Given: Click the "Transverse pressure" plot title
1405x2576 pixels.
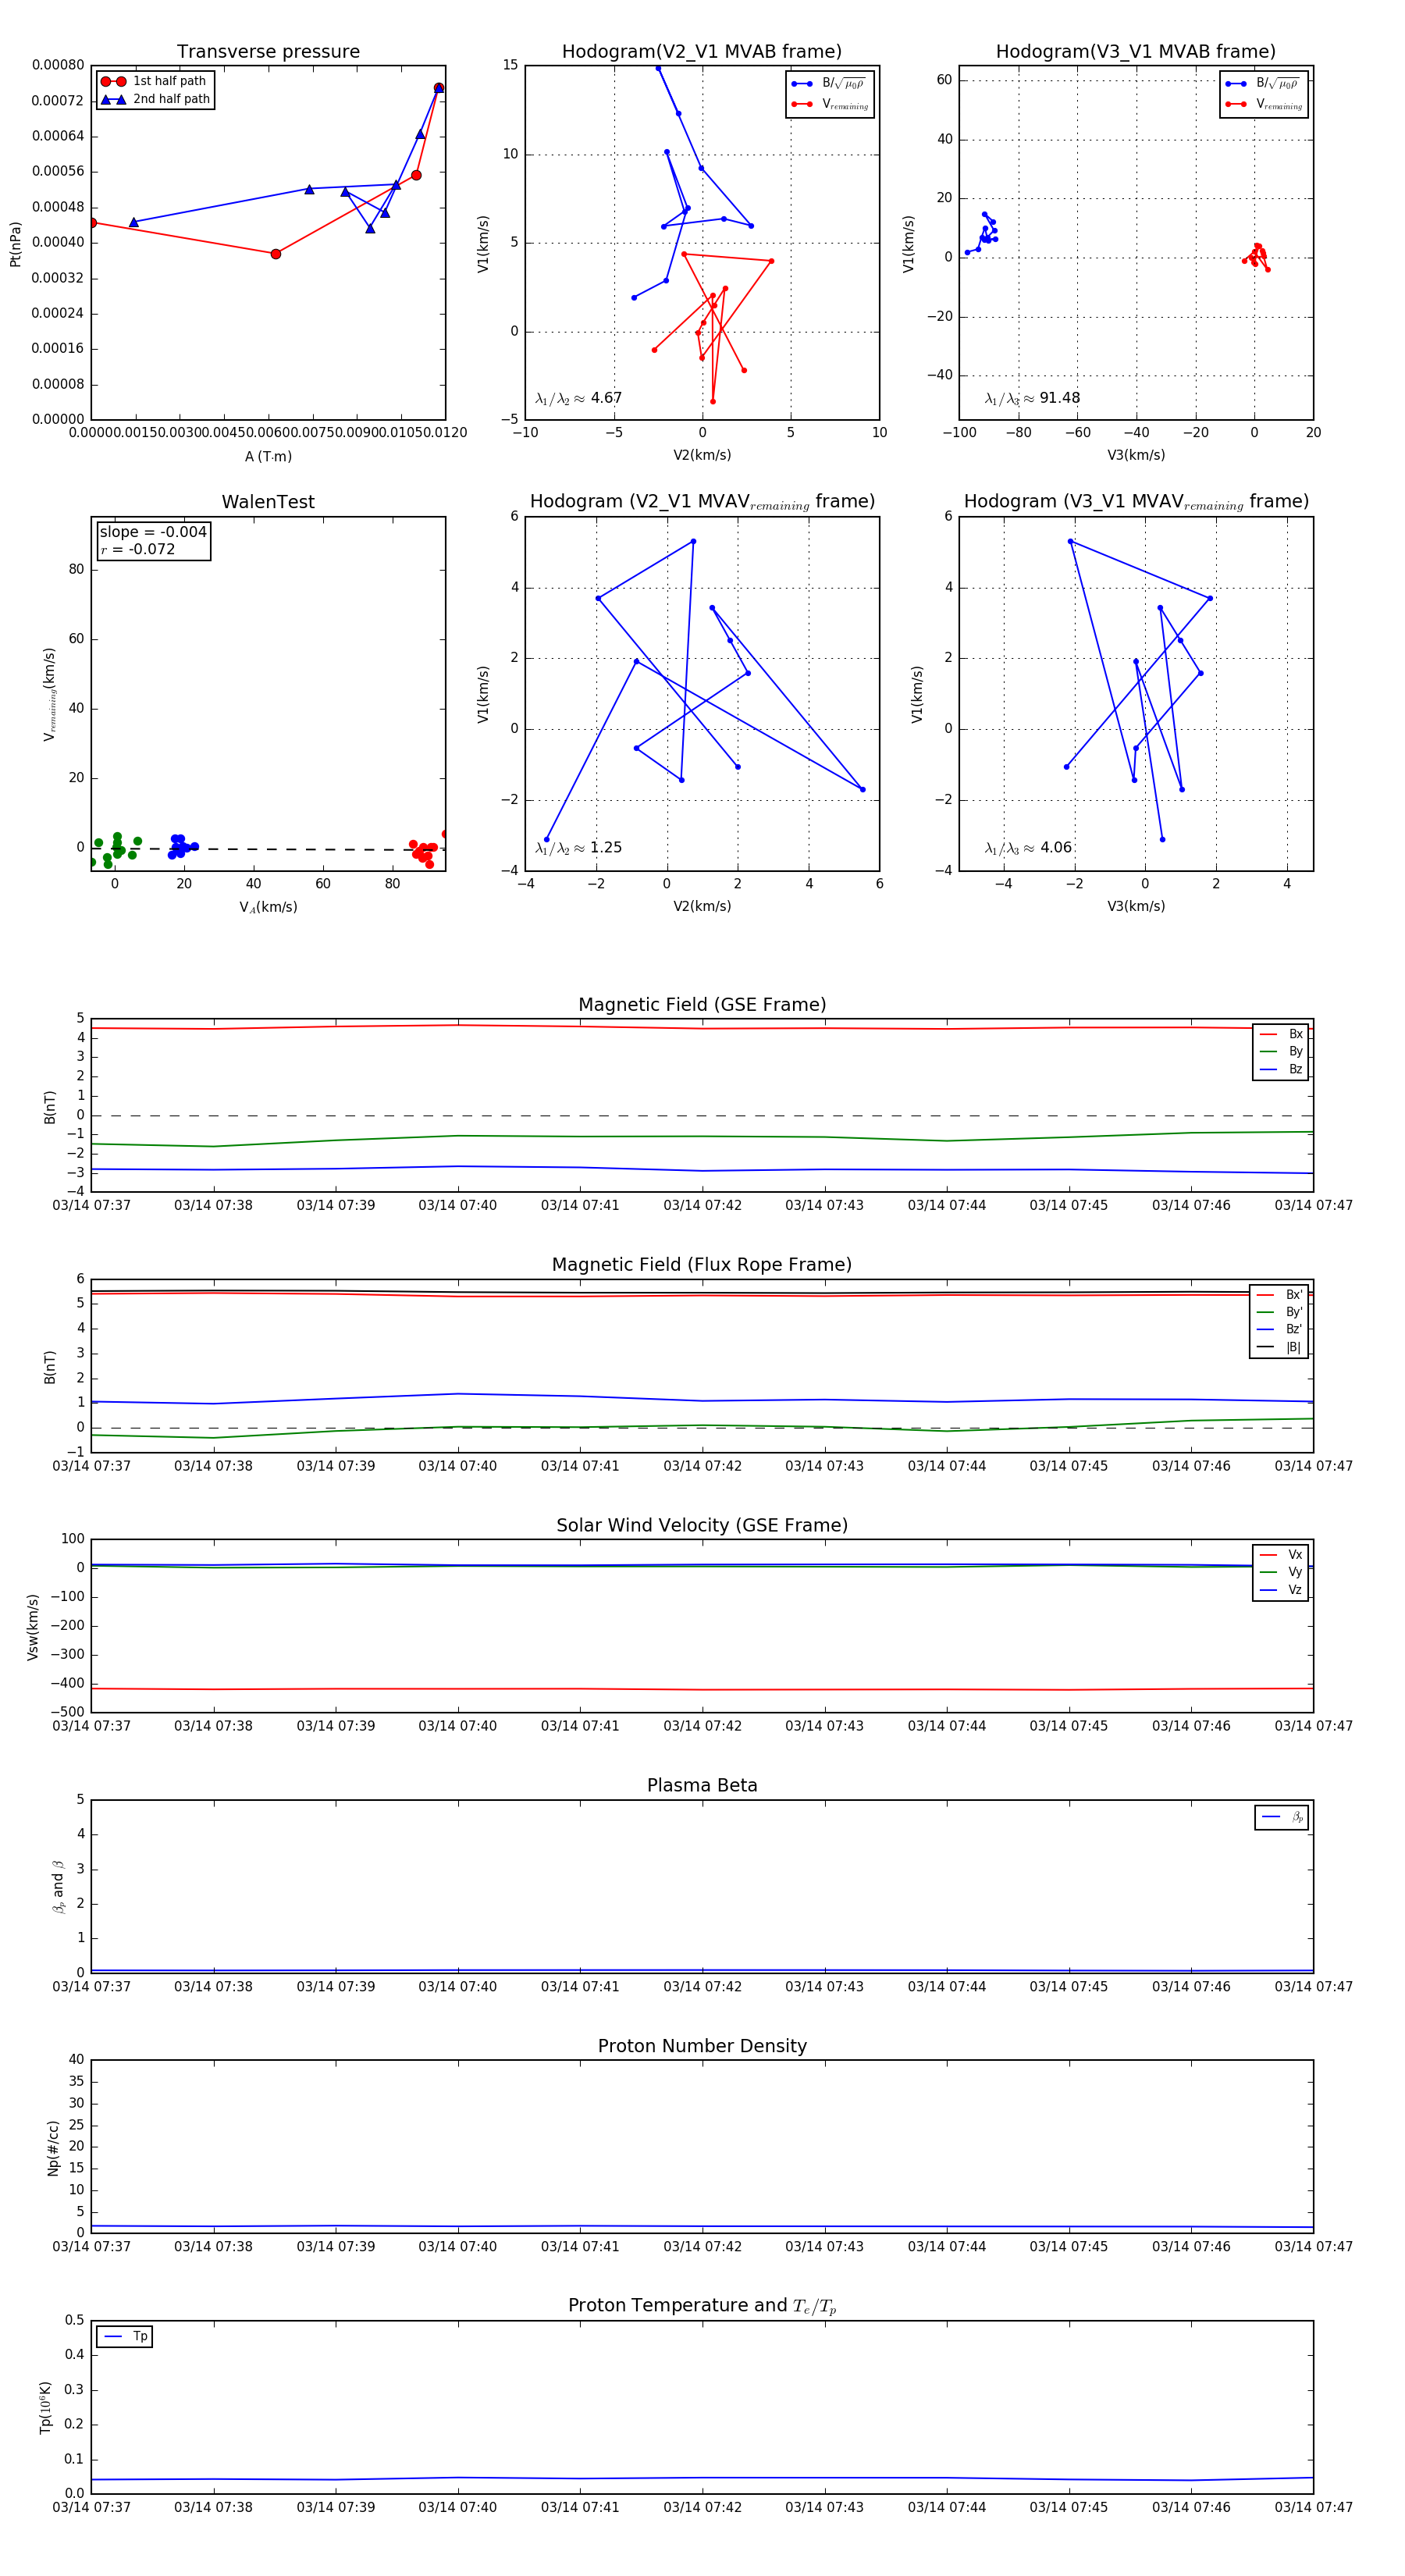Looking at the screenshot, I should [x=268, y=52].
